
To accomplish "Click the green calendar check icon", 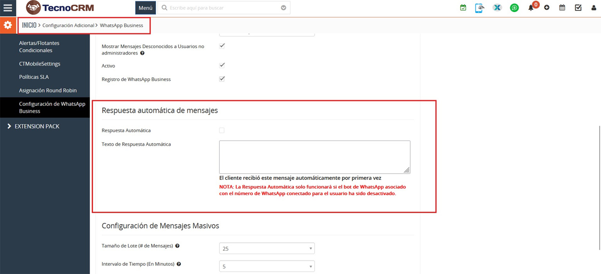I will point(463,8).
